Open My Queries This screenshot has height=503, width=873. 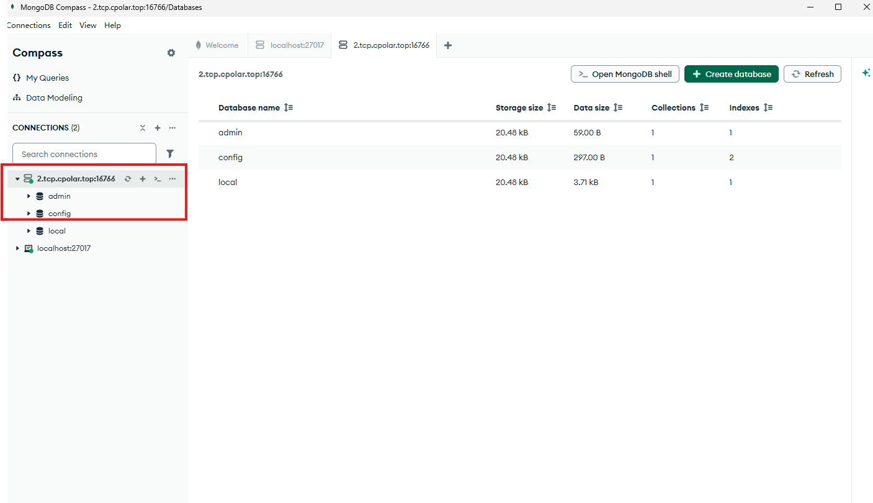coord(47,78)
